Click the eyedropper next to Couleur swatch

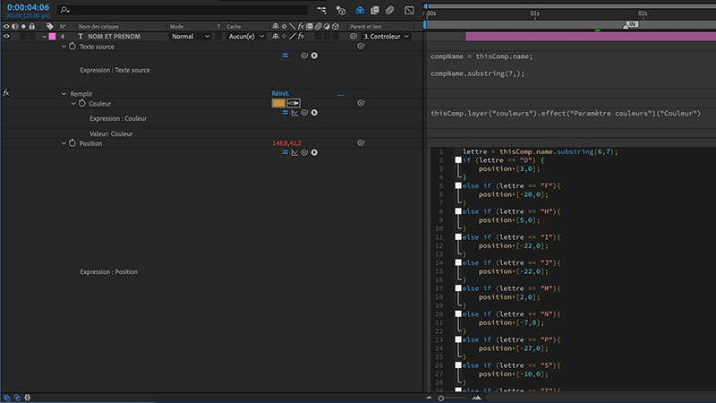coord(294,103)
